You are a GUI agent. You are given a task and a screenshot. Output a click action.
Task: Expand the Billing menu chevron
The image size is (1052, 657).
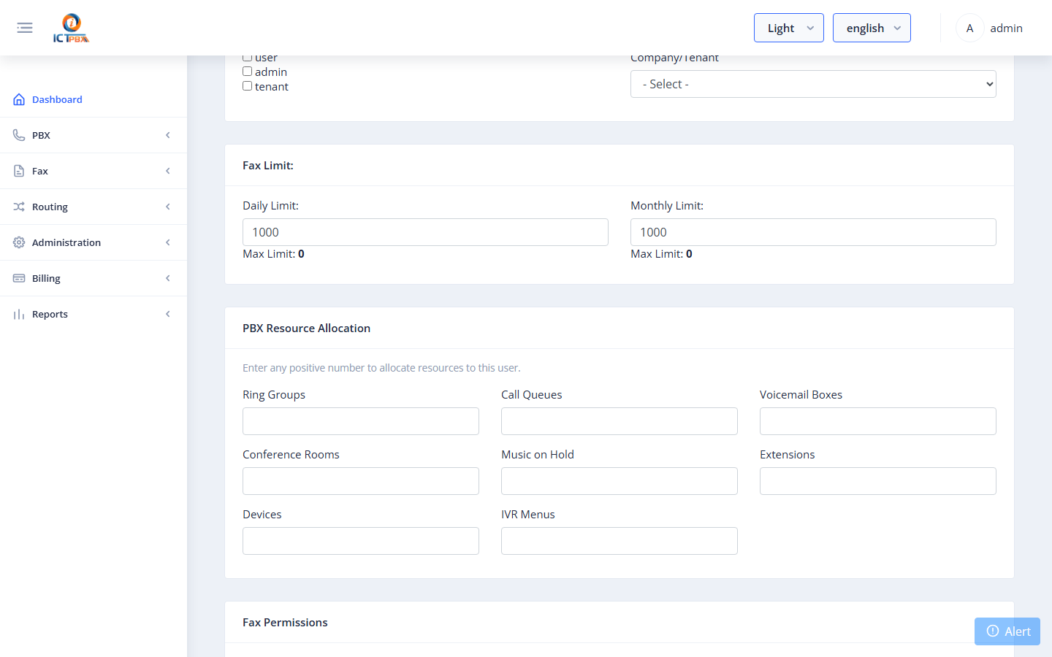pyautogui.click(x=168, y=278)
